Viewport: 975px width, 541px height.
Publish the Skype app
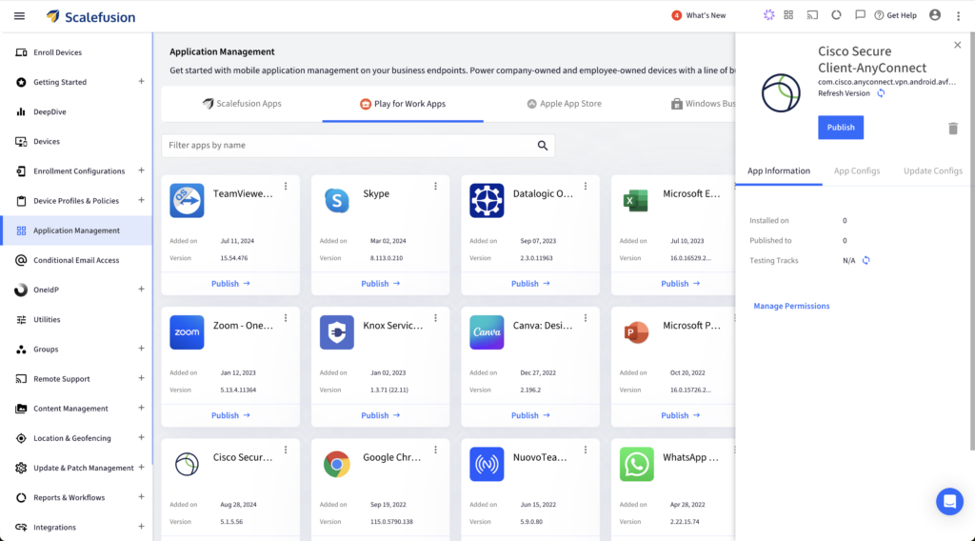381,284
